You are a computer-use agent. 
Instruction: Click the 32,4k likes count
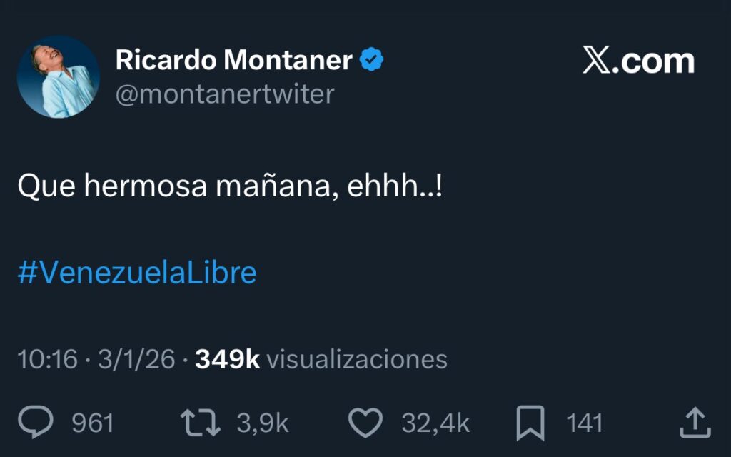pyautogui.click(x=435, y=423)
